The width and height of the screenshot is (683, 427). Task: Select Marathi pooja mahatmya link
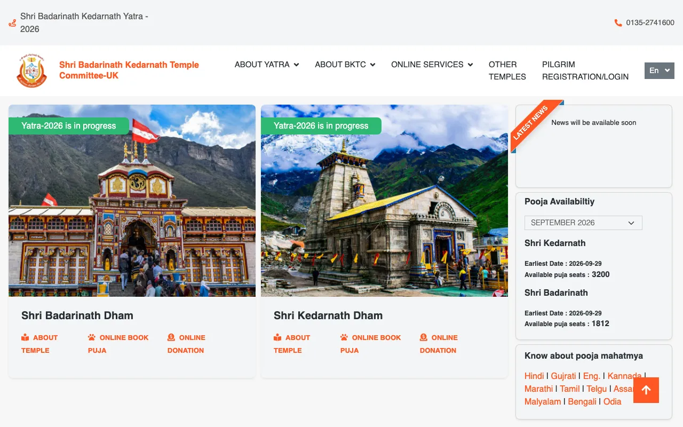coord(539,389)
